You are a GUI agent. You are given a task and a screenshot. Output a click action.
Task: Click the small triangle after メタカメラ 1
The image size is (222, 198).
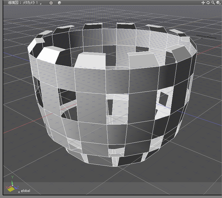pyautogui.click(x=40, y=3)
